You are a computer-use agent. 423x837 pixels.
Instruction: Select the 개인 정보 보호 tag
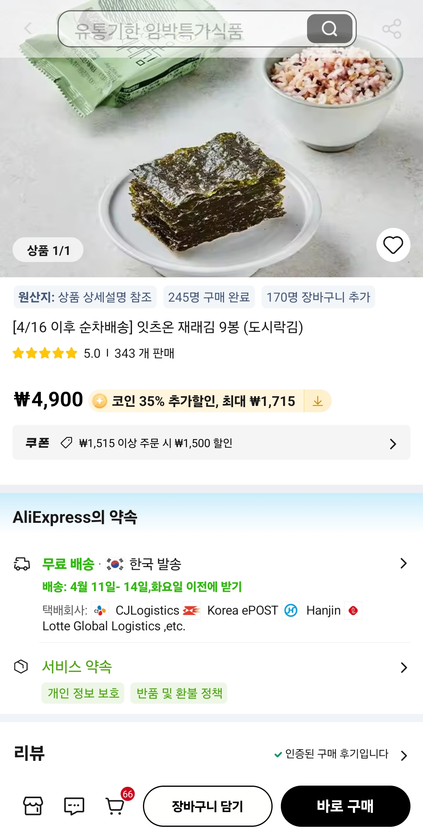tap(83, 693)
